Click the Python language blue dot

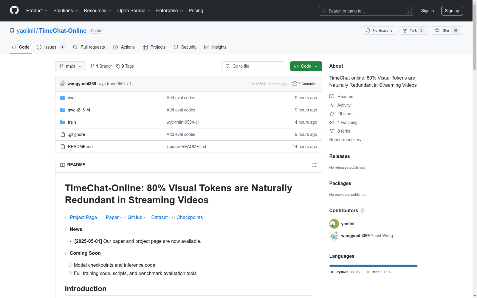(x=332, y=272)
